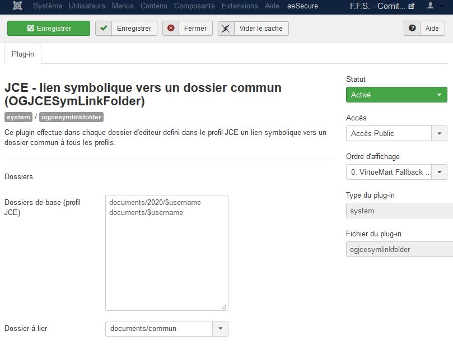Click the question mark help icon
Image resolution: width=453 pixels, height=350 pixels.
coord(412,29)
